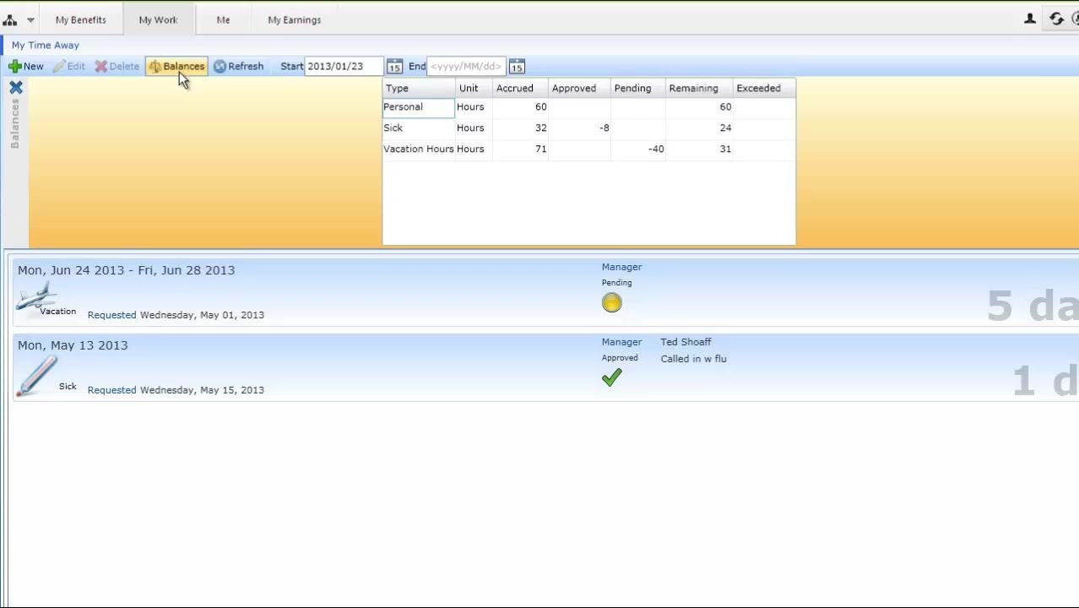Sort by the Accrued column header

[520, 88]
